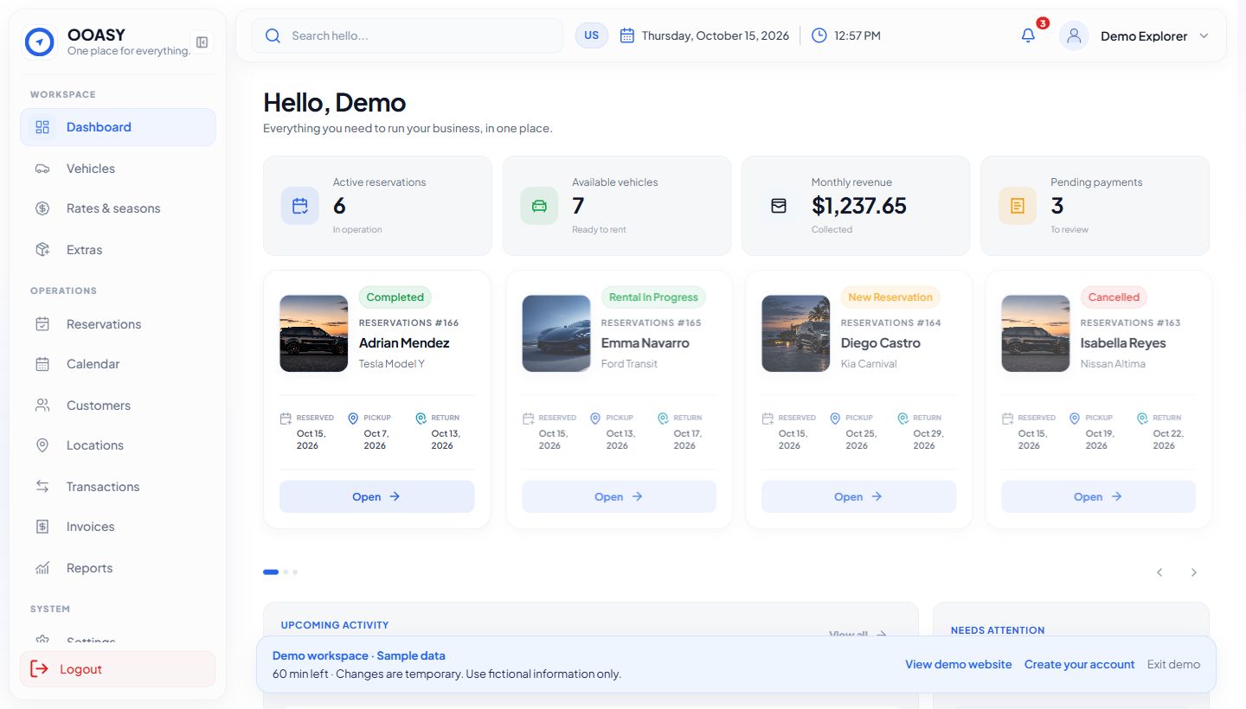
Task: Open Isabella Reyes reservation #163
Action: [1098, 496]
